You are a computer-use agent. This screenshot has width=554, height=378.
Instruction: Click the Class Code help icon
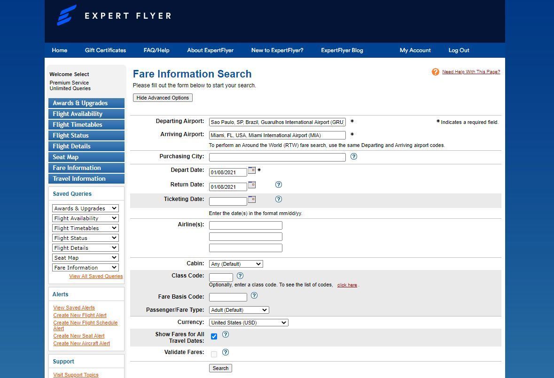coord(240,276)
